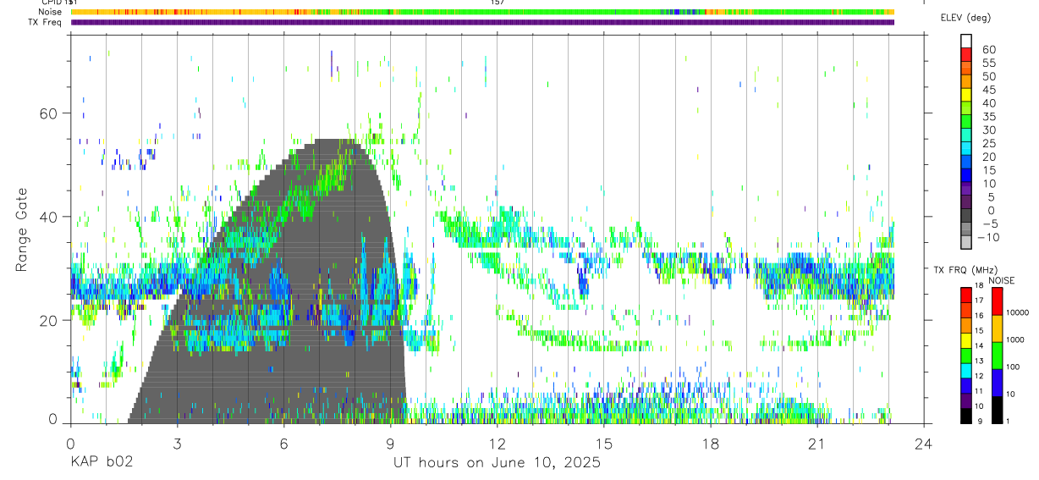The image size is (1039, 480).
Task: Click the '157' CPID label at top
Action: 498,3
